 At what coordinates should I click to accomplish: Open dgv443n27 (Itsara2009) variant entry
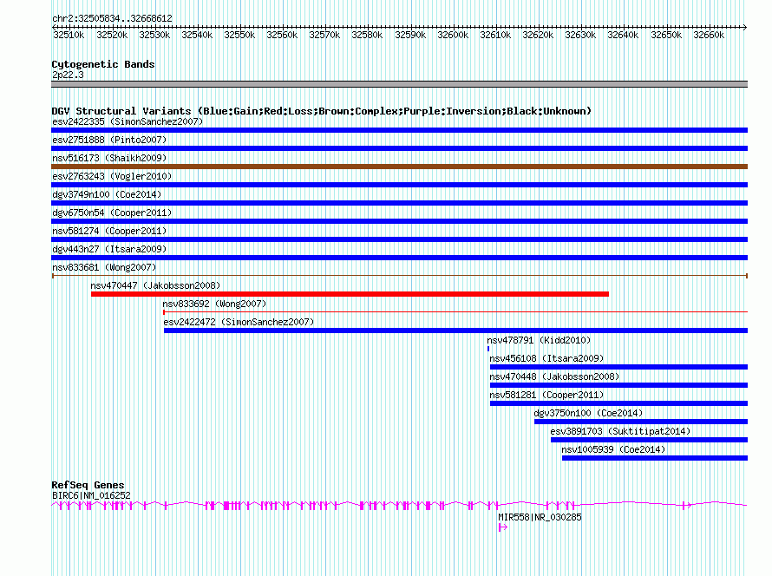pos(109,249)
